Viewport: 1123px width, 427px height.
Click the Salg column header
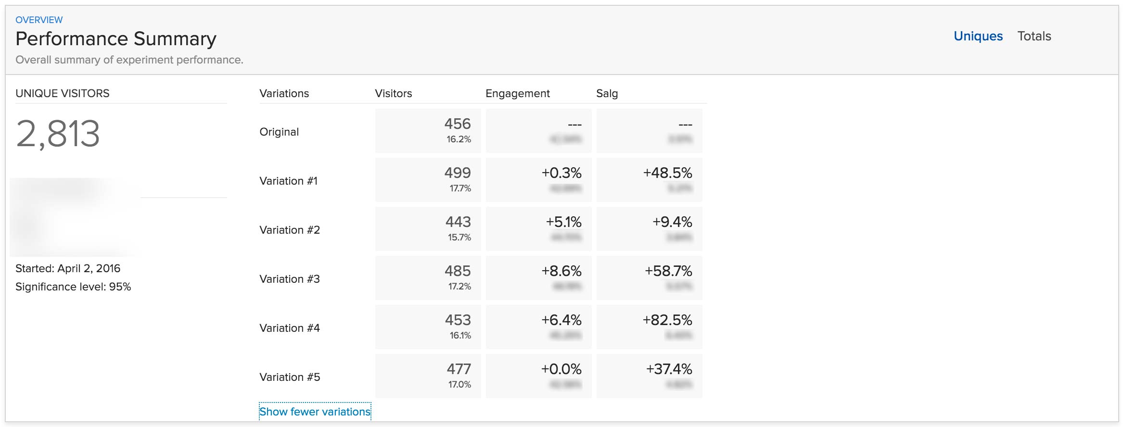607,93
